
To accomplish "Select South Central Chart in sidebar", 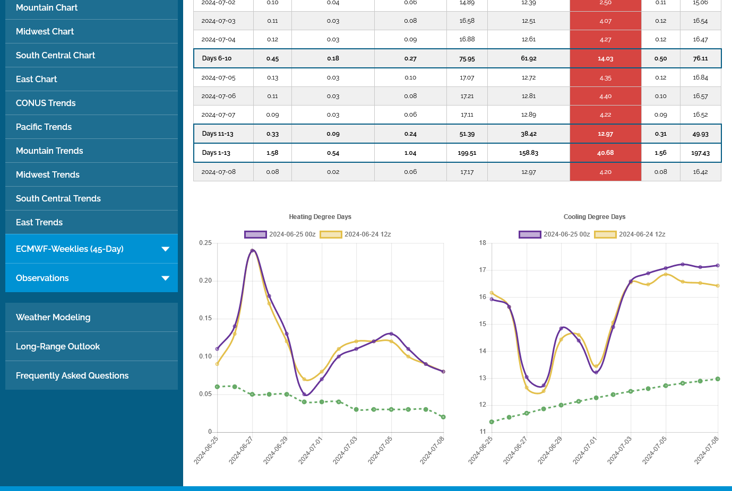I will pyautogui.click(x=56, y=56).
